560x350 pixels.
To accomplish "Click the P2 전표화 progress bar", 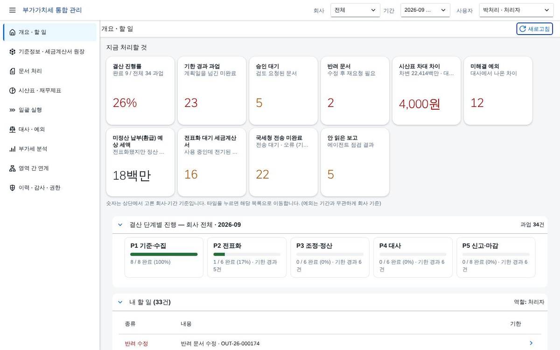I will point(247,254).
